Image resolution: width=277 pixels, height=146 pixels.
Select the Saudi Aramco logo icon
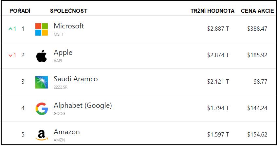[x=42, y=82]
